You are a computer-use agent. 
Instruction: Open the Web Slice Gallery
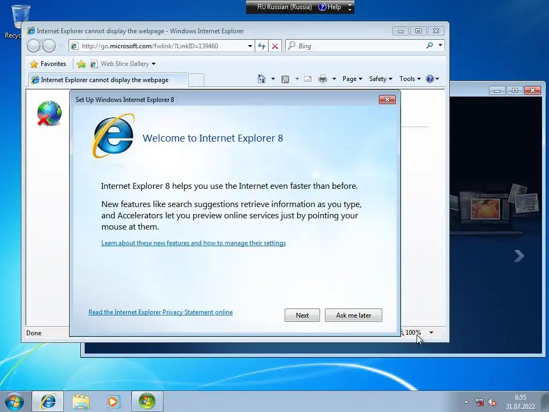(123, 64)
